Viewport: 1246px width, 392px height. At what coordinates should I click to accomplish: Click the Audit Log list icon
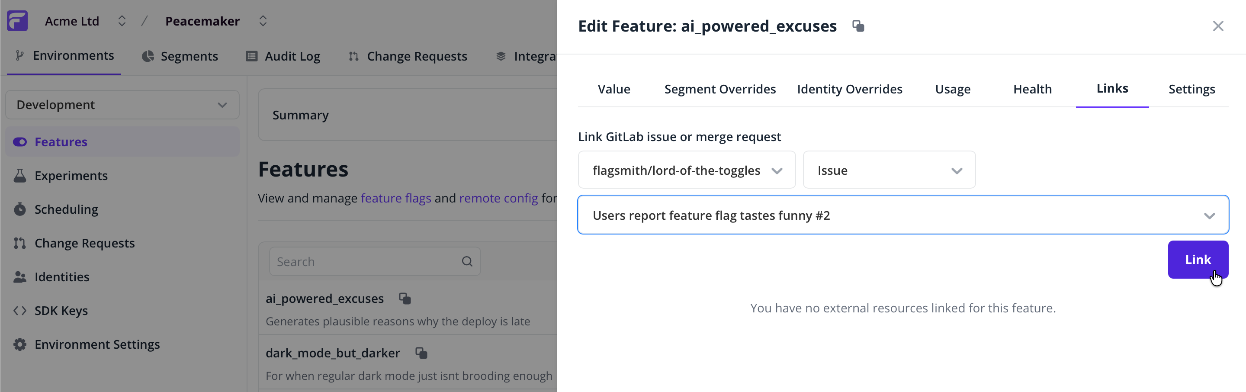pyautogui.click(x=250, y=56)
